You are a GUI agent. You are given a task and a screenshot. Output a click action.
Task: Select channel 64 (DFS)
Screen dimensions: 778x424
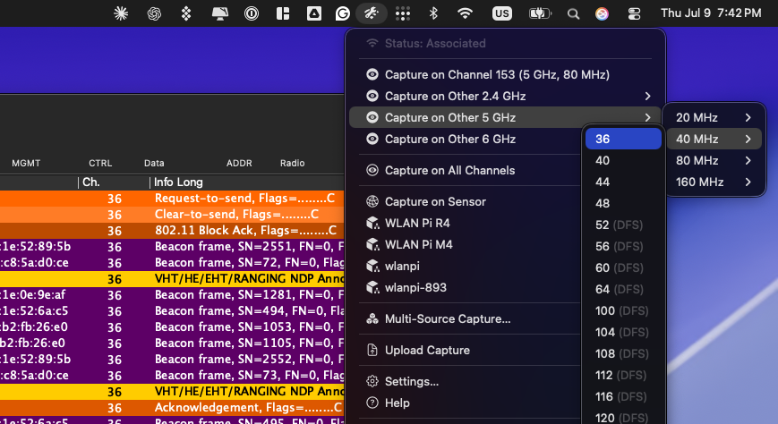click(623, 289)
